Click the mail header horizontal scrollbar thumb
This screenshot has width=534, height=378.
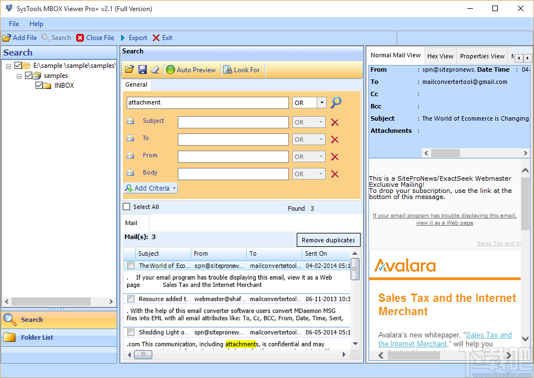pyautogui.click(x=446, y=153)
